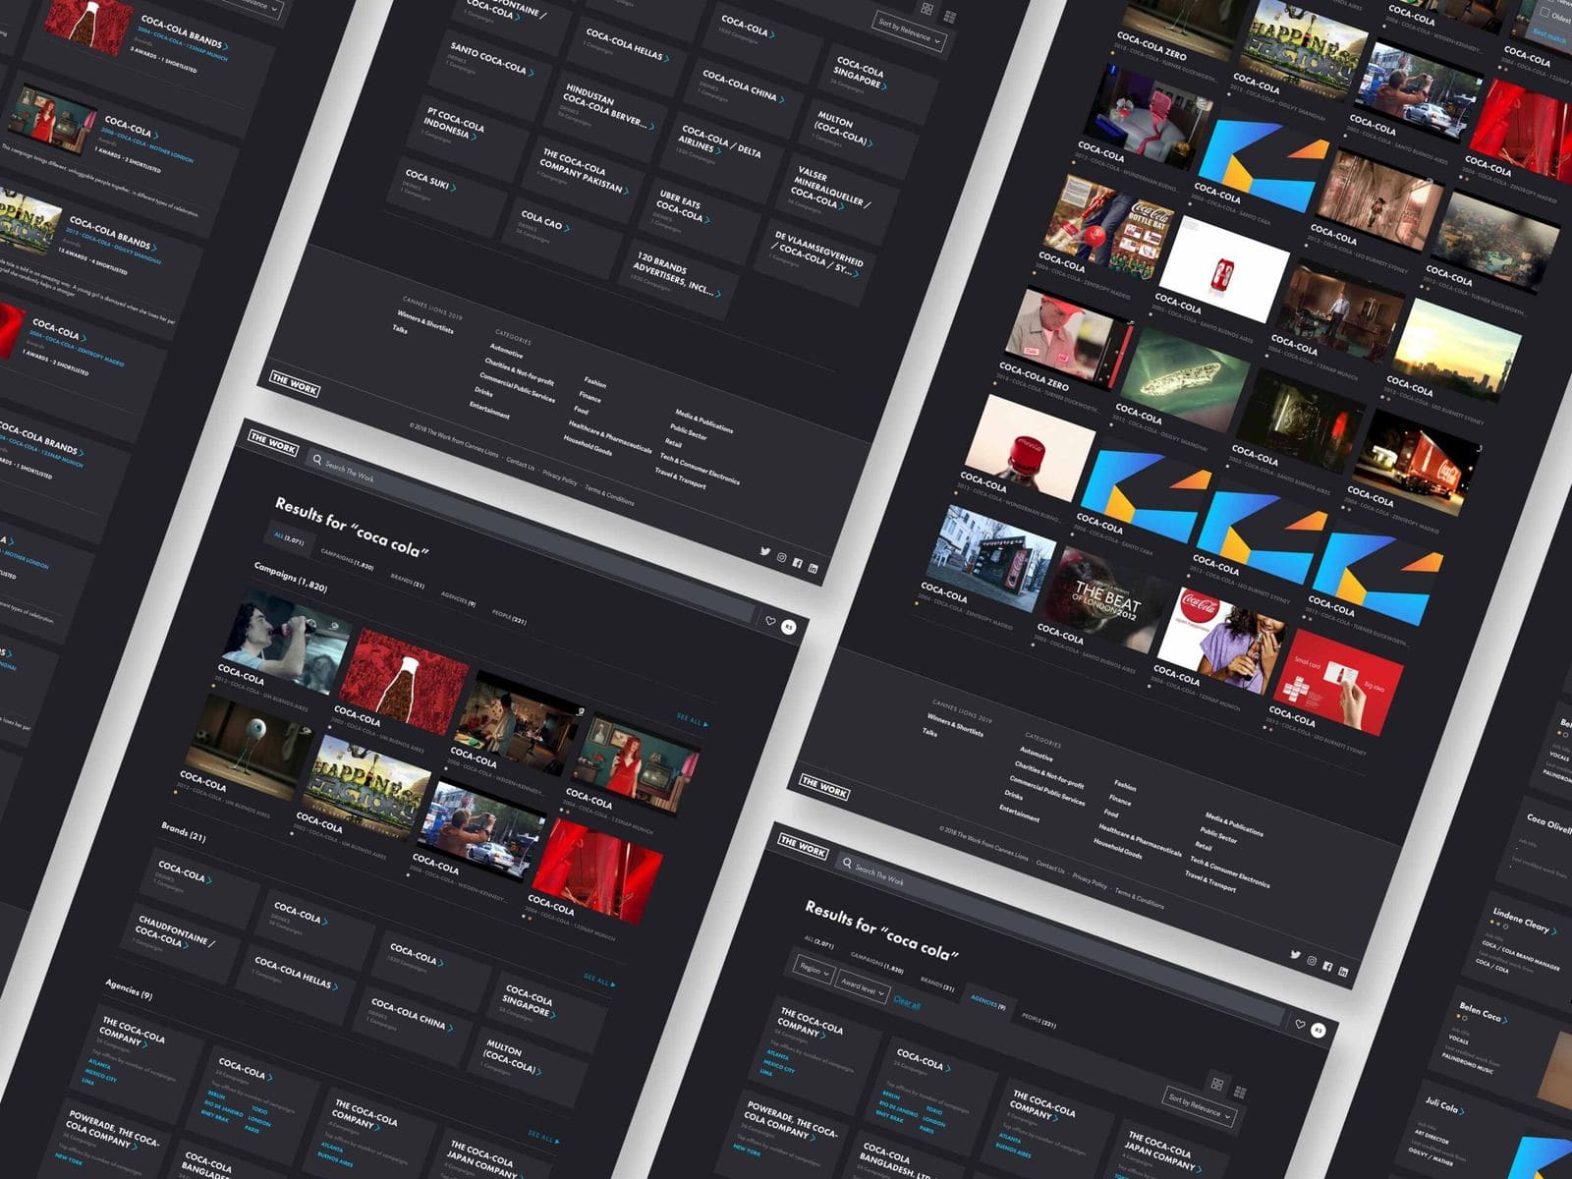Click the Twitter icon in the campaigns grid screen footer

click(x=1296, y=954)
